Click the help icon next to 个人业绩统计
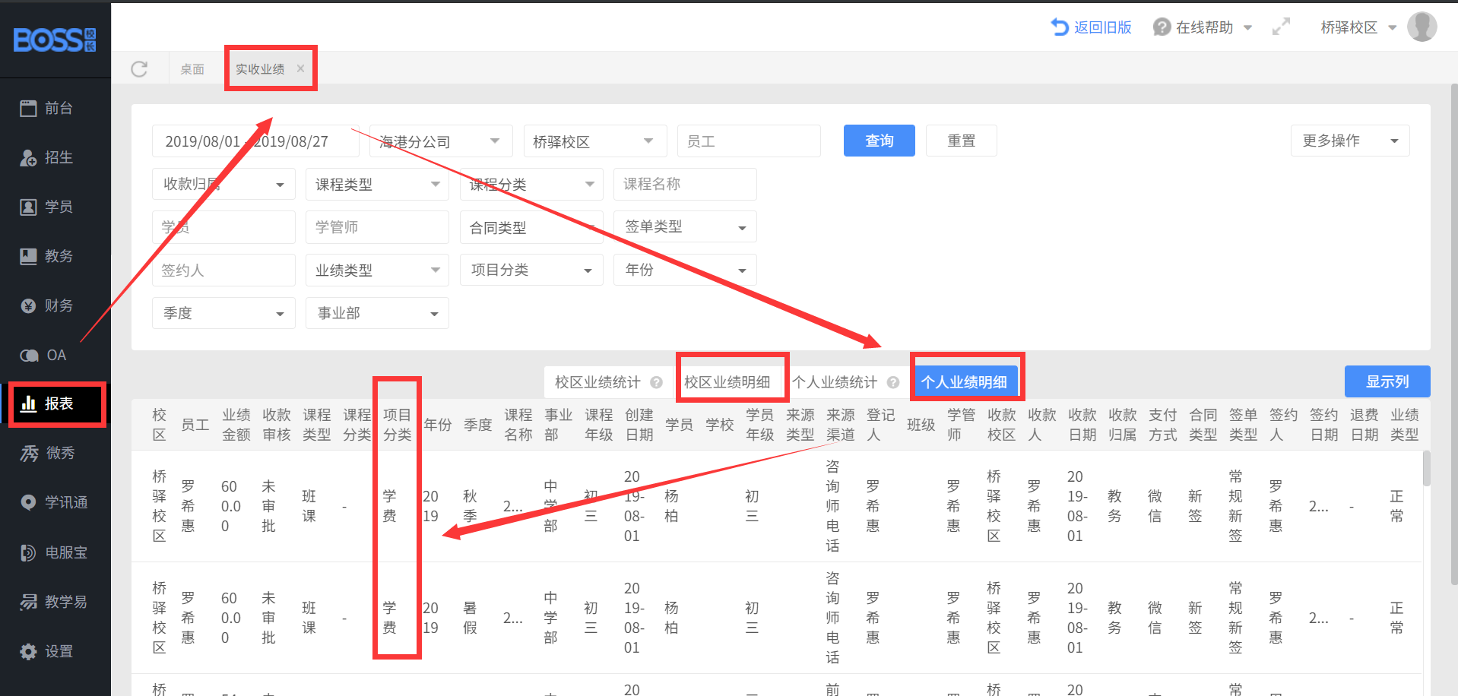This screenshot has width=1458, height=696. pyautogui.click(x=893, y=382)
